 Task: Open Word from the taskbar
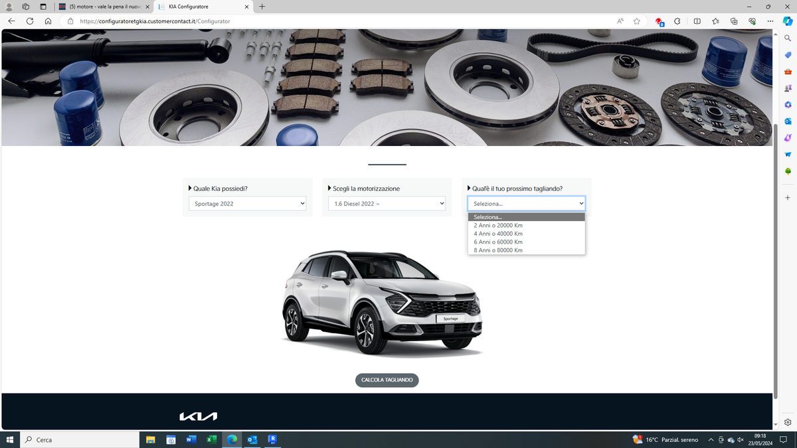click(191, 439)
